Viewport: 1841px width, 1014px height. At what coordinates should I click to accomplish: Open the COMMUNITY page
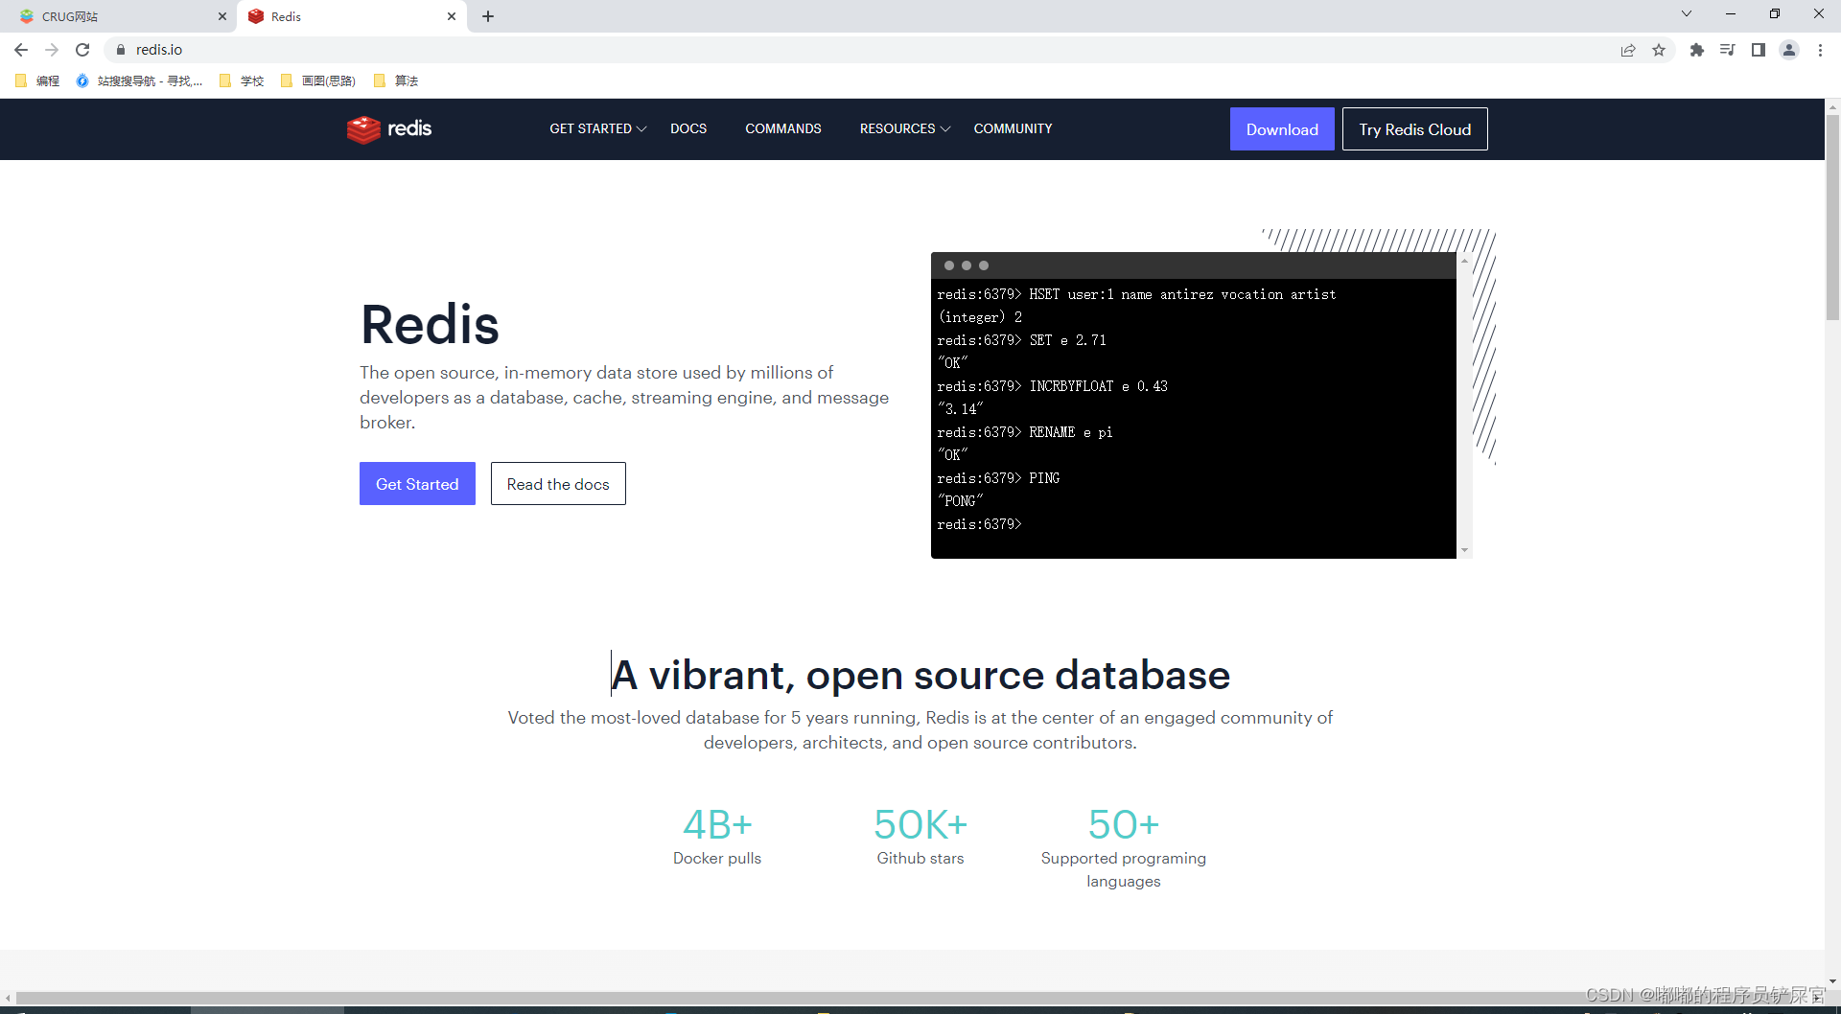click(1013, 128)
